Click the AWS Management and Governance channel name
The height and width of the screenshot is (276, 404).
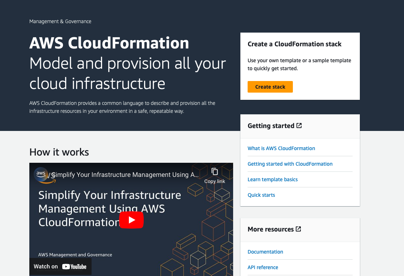[x=75, y=255]
